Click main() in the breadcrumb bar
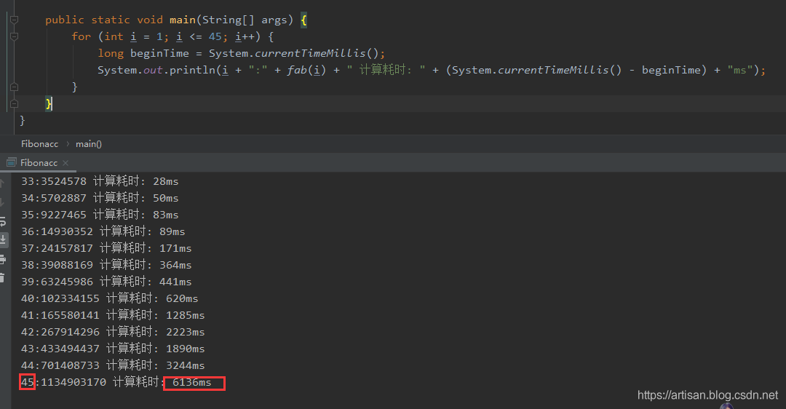The height and width of the screenshot is (409, 786). click(x=89, y=144)
